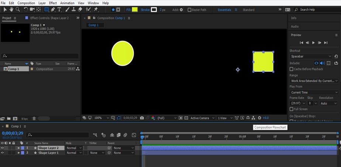Take a snapshot with camera icon

point(142,118)
